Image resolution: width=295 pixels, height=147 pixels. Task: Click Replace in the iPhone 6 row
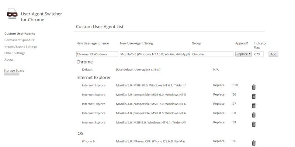coord(219,141)
